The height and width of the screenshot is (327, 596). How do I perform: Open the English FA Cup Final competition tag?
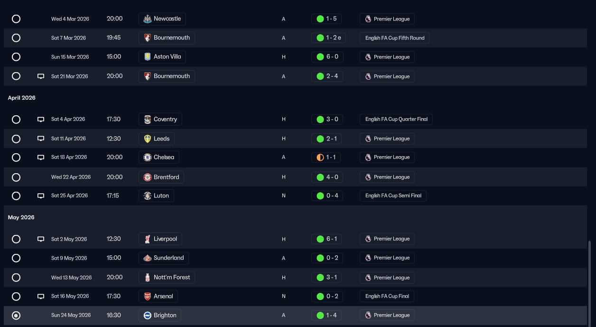[387, 296]
